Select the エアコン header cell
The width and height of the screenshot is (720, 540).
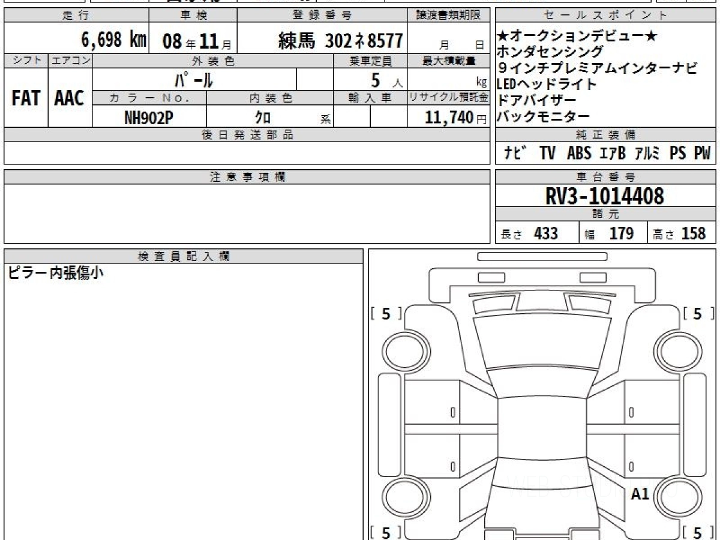pos(70,61)
